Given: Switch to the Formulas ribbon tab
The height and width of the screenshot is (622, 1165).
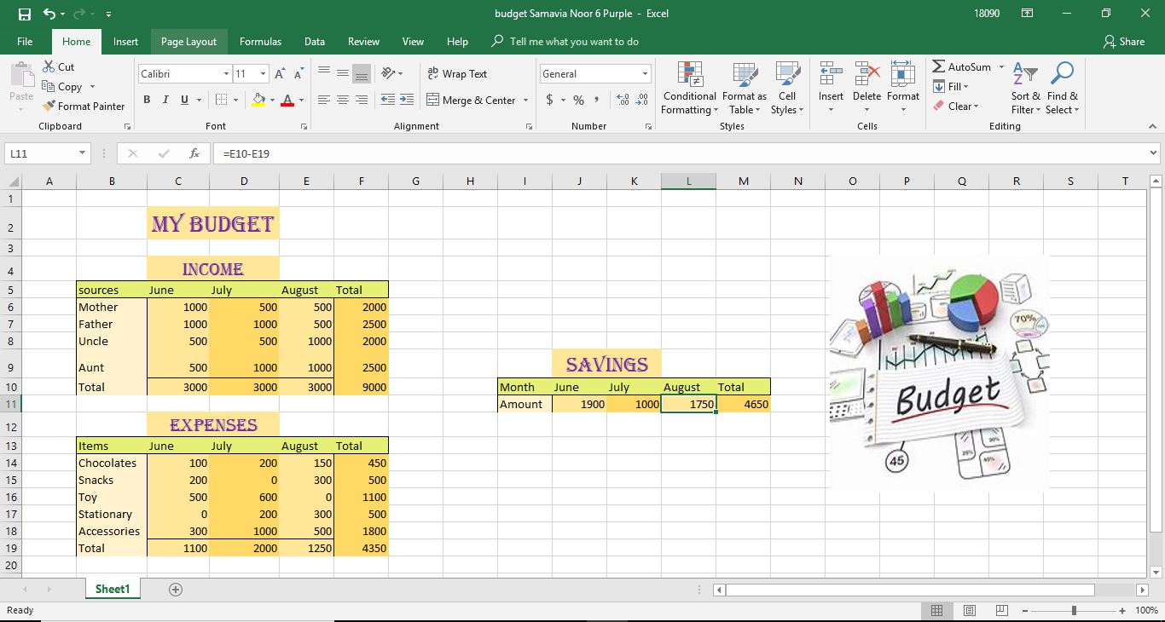Looking at the screenshot, I should tap(260, 41).
